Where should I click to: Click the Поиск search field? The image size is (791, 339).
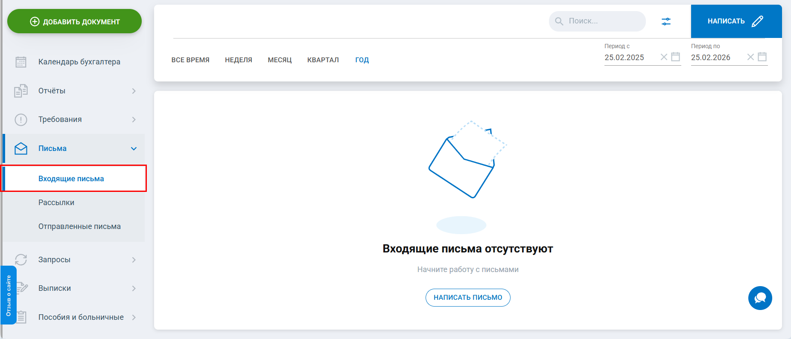coord(602,21)
